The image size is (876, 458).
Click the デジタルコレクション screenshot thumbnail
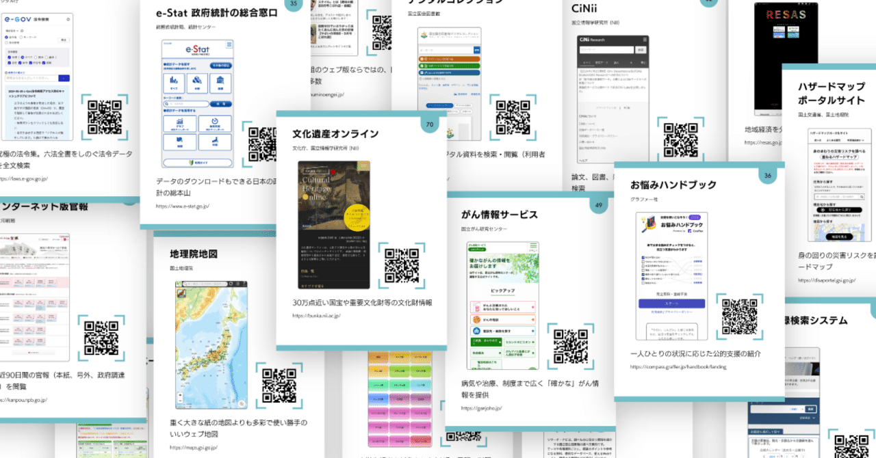450,85
